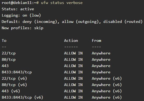The image size is (144, 101).
Task: Click the 8433:8443/tcp port range entry
Action: tap(17, 72)
